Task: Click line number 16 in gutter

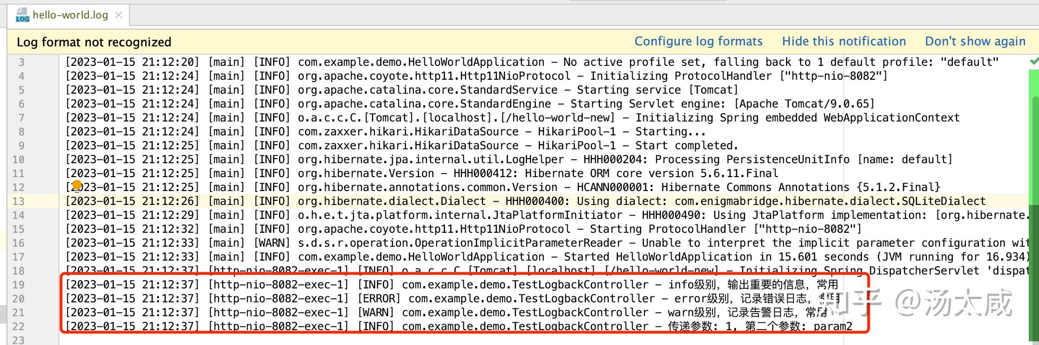Action: coord(18,243)
